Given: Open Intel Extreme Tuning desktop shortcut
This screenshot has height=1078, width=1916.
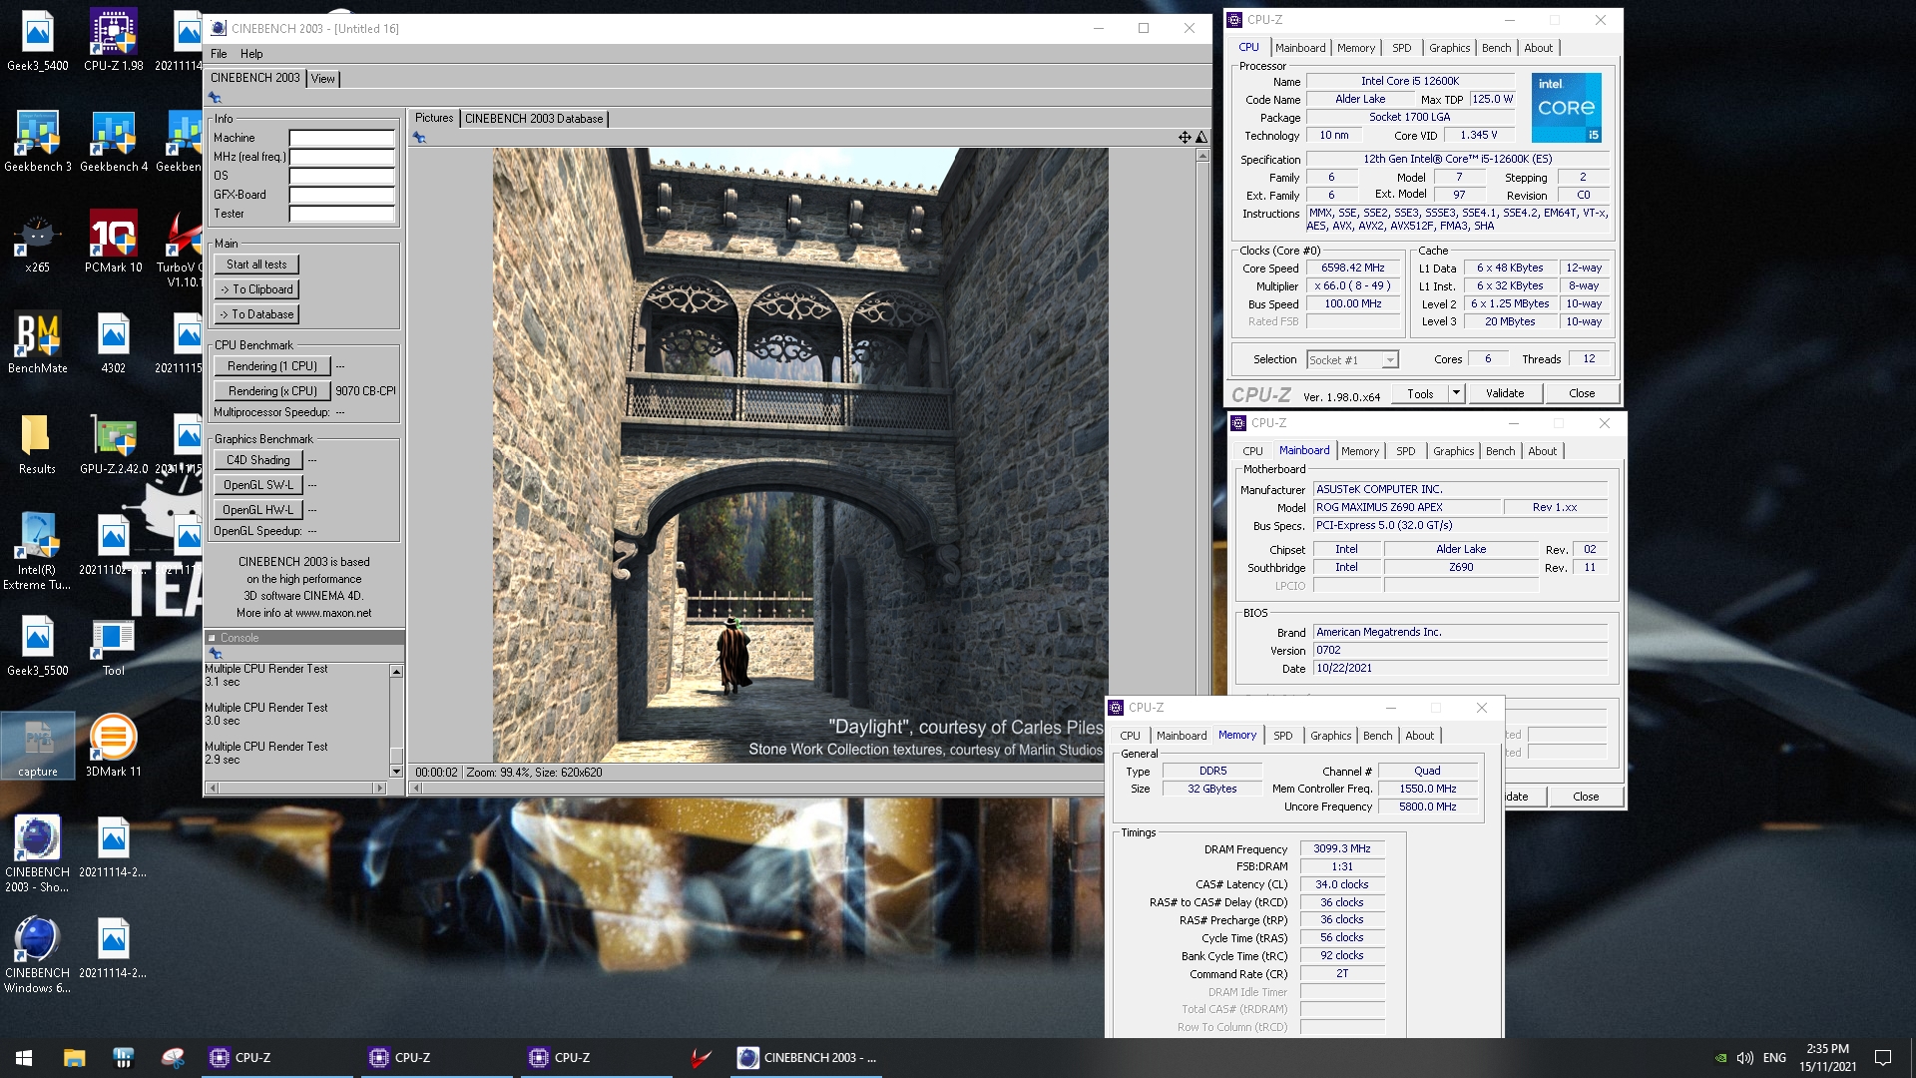Looking at the screenshot, I should pyautogui.click(x=38, y=552).
